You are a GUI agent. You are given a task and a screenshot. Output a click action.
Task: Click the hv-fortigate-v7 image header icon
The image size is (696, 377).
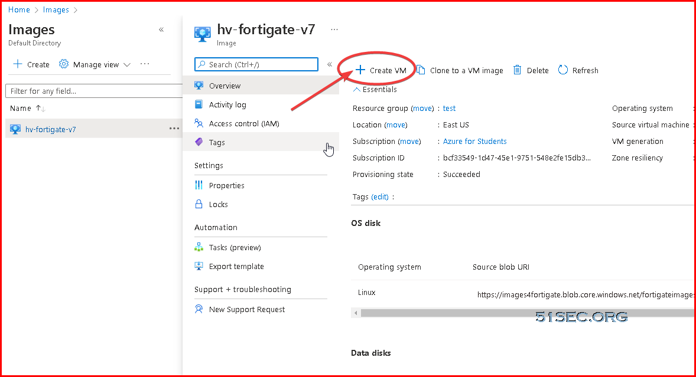tap(203, 34)
